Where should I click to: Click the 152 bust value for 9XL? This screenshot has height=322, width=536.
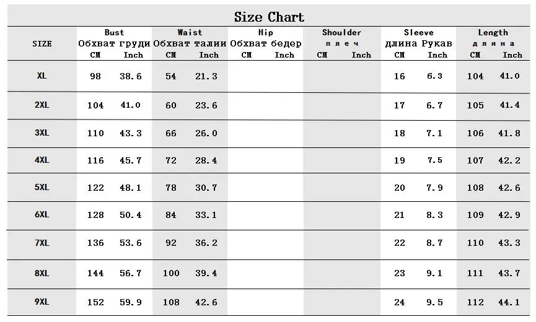95,302
